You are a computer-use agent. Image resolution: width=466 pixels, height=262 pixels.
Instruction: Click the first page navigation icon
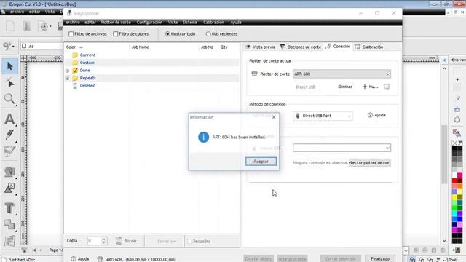click(34, 250)
